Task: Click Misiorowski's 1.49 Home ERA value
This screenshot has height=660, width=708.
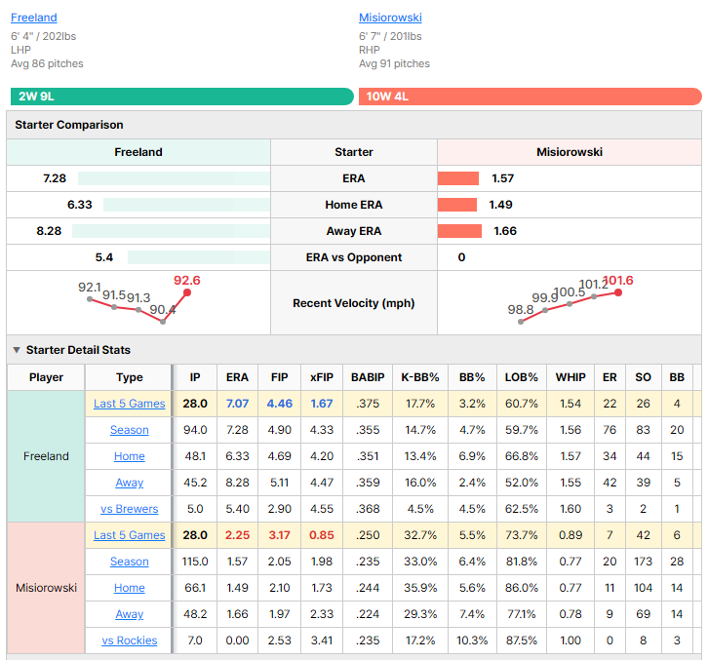Action: (500, 205)
